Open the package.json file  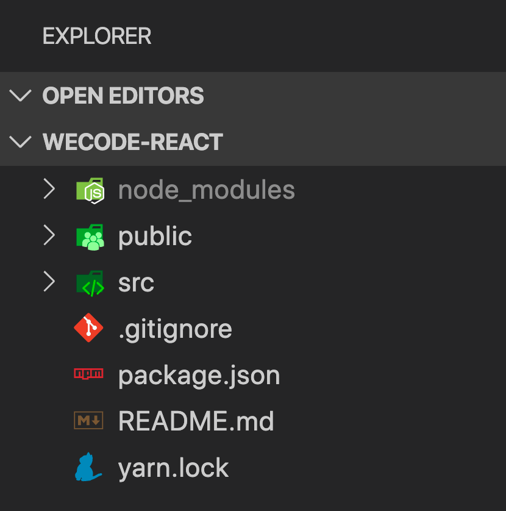[199, 374]
